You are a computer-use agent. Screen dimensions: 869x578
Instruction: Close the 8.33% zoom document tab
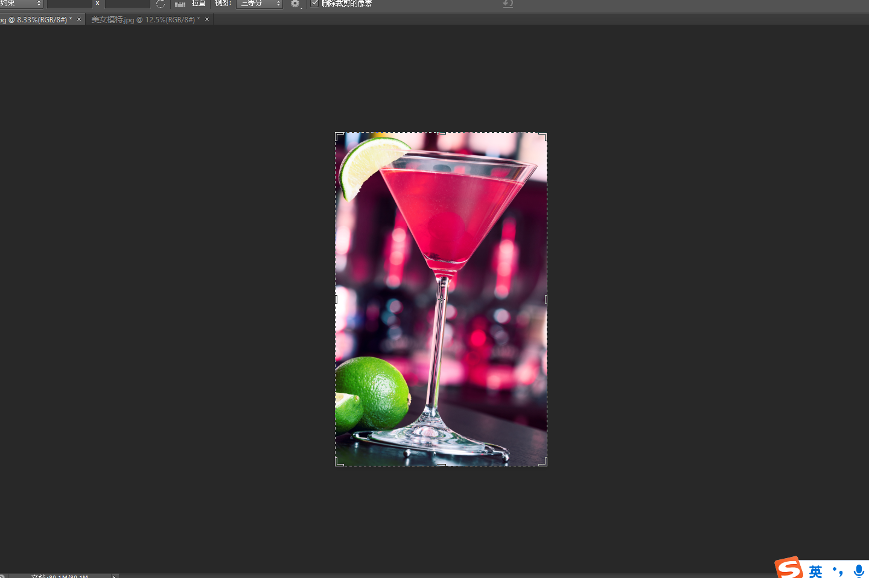coord(78,19)
